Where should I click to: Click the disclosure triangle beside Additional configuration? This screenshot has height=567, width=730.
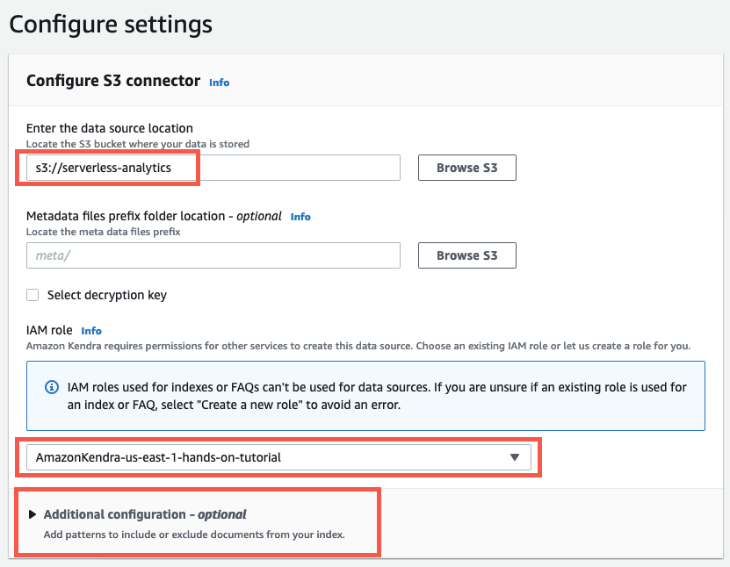[34, 514]
